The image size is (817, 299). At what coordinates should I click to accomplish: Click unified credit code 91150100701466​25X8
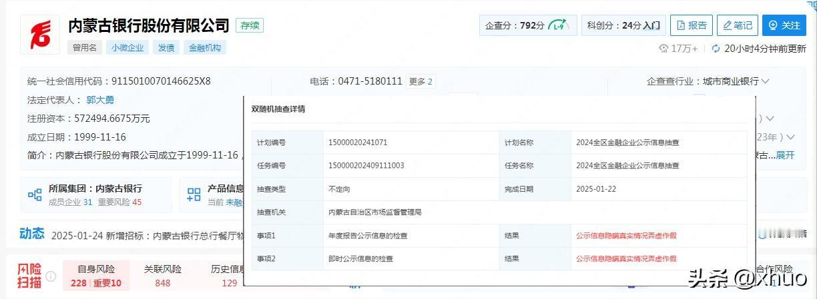160,81
